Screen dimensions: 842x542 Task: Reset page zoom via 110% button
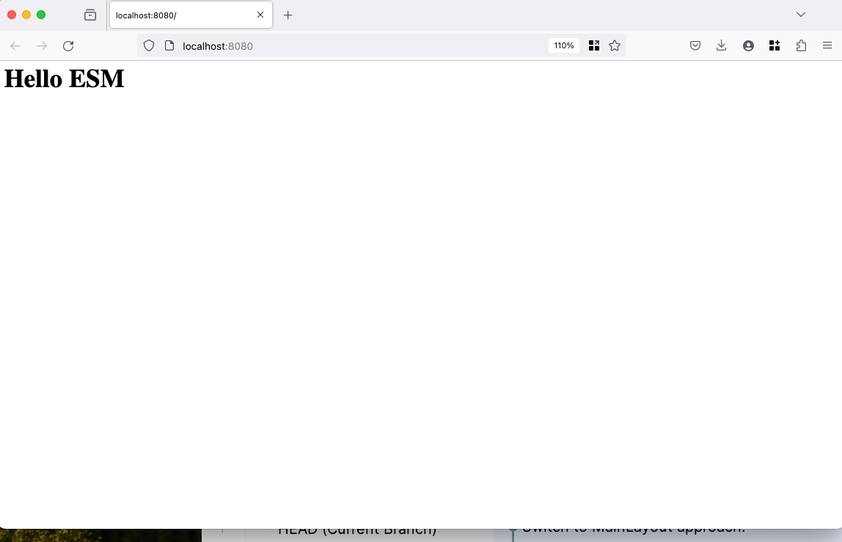click(x=563, y=45)
